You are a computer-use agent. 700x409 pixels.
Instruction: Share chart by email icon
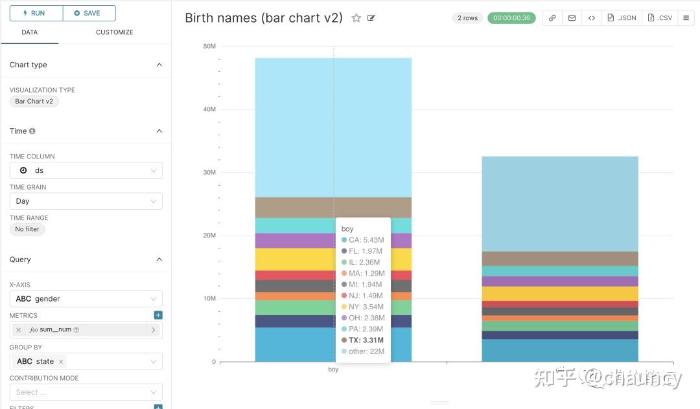[x=572, y=18]
